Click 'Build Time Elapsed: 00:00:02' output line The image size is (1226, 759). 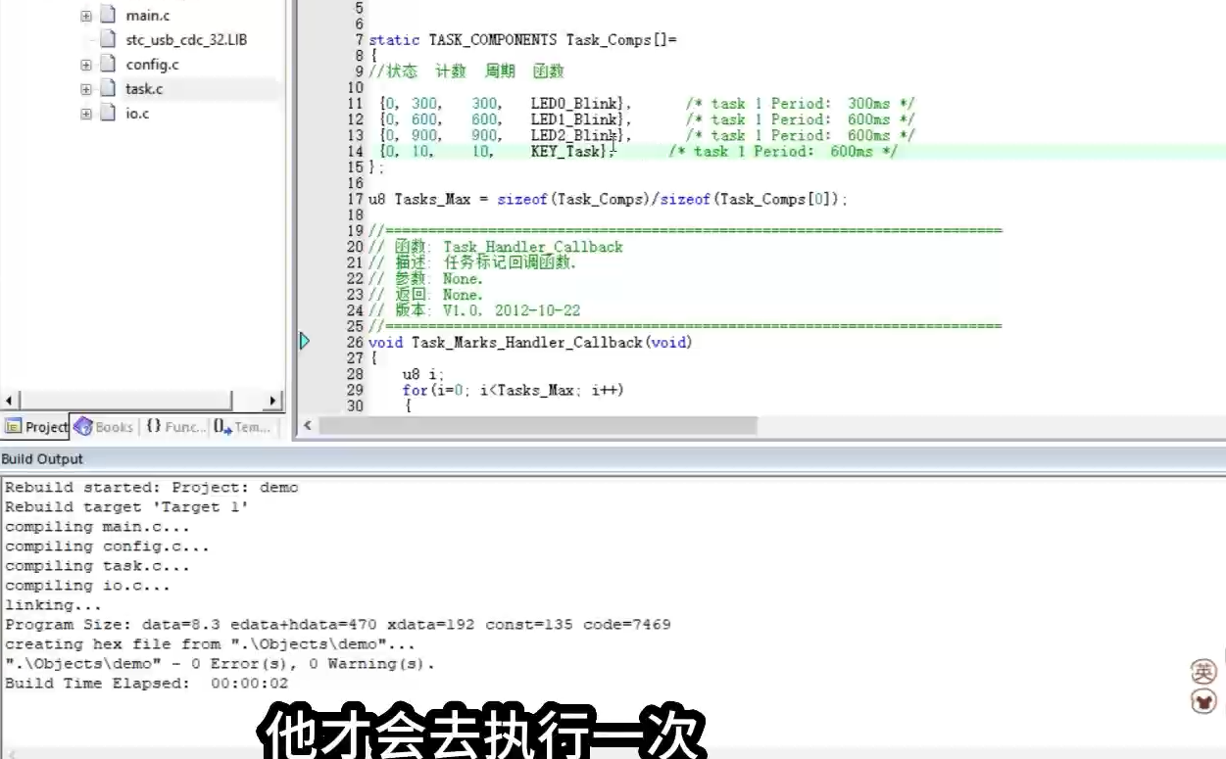click(147, 684)
